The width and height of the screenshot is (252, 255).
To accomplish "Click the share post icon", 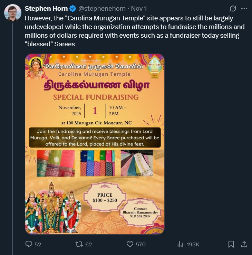I will [x=244, y=244].
